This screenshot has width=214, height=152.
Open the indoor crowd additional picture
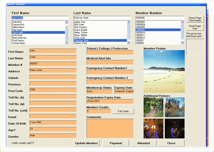point(153,128)
